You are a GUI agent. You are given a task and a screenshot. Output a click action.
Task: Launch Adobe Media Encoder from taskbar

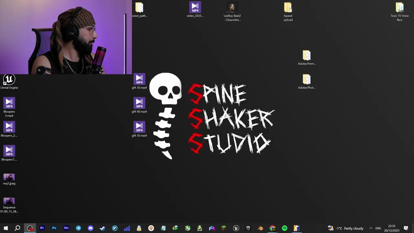tap(66, 228)
